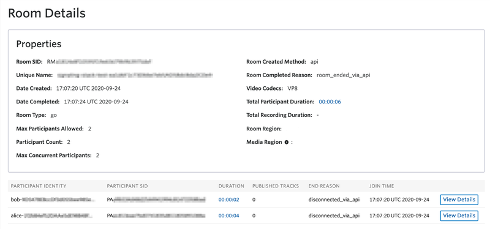The image size is (490, 229).
Task: Click the Published Tracks column header
Action: point(276,186)
